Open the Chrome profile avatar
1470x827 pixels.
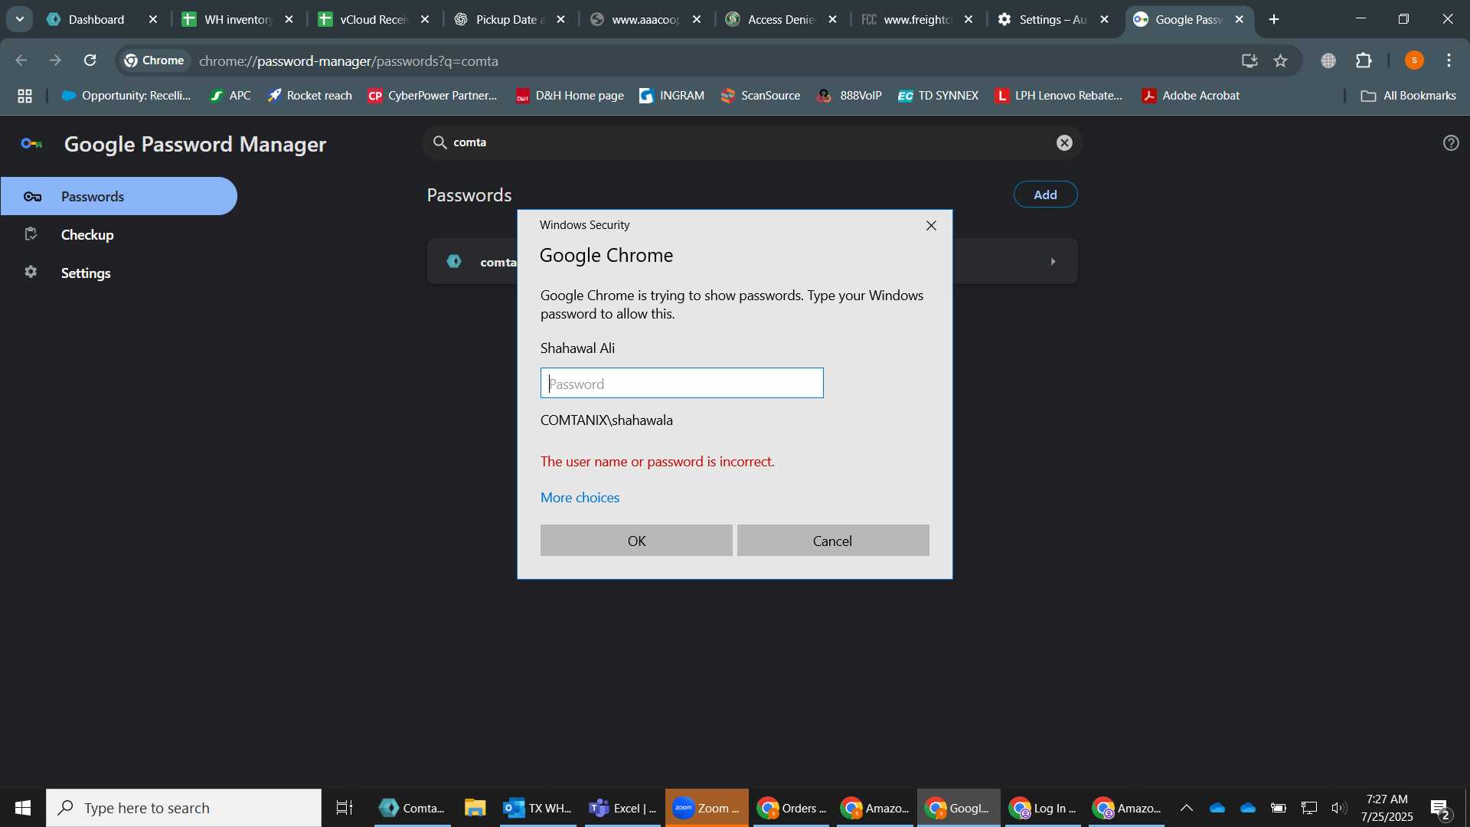click(1414, 60)
